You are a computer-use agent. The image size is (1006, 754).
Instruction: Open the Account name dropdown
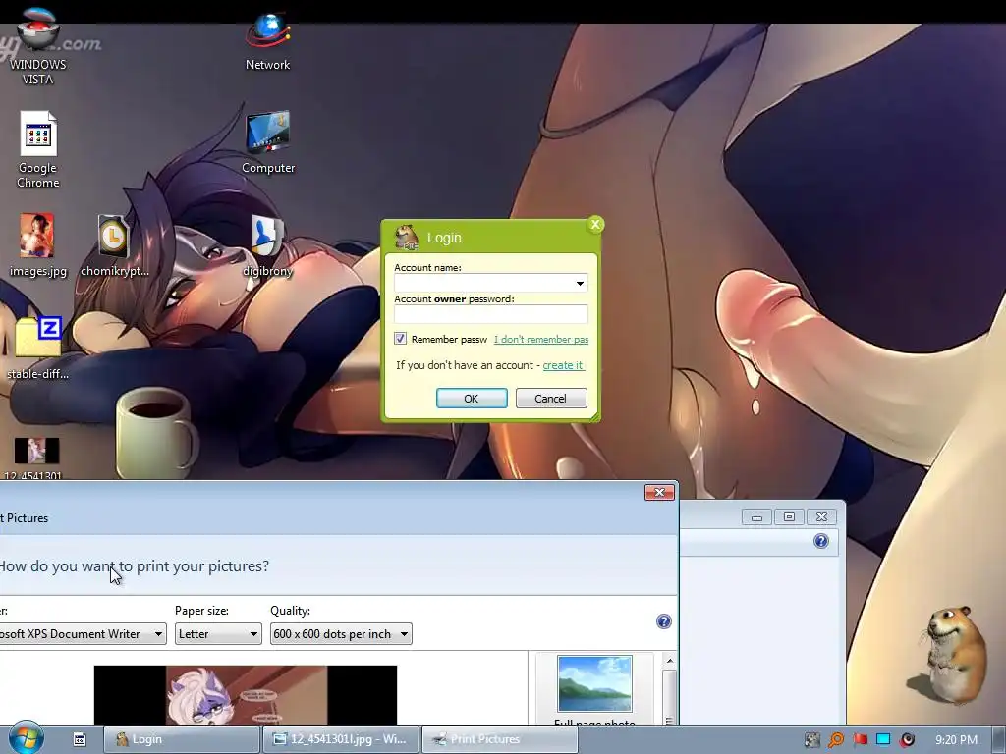coord(580,283)
